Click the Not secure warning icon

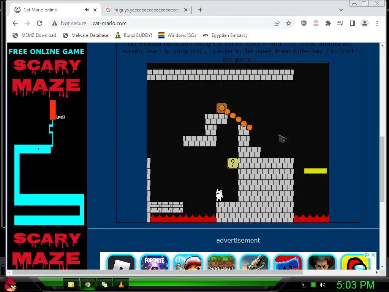(x=55, y=23)
